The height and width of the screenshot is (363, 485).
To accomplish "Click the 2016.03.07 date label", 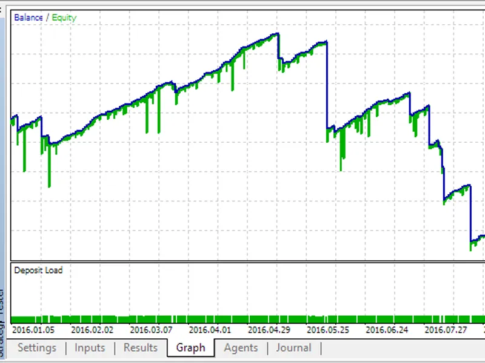I will coord(151,330).
